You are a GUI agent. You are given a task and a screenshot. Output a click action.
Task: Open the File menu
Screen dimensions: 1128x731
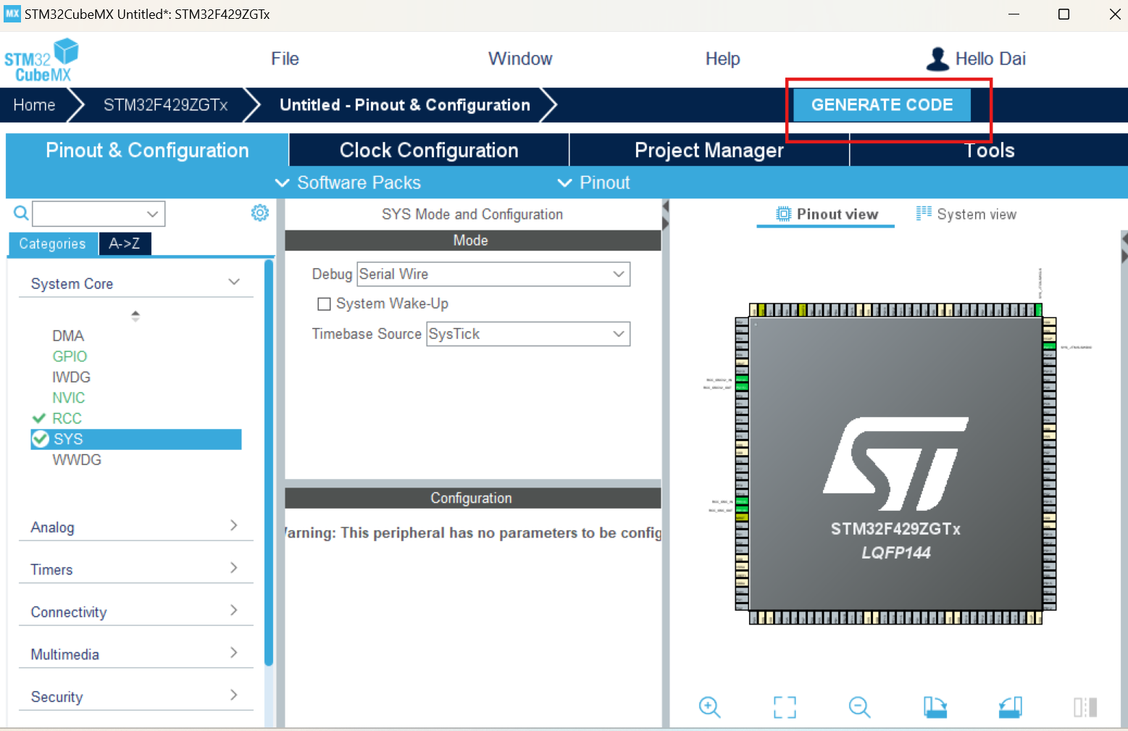tap(285, 59)
